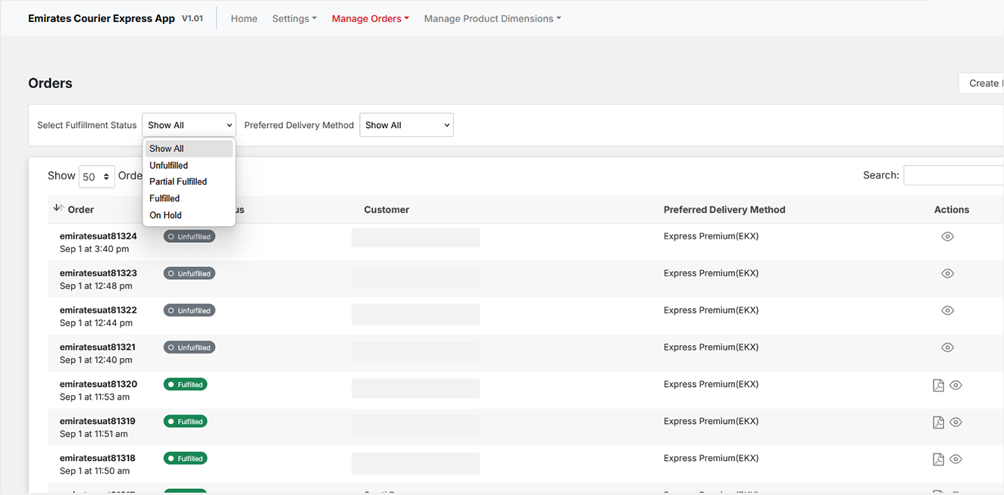1004x495 pixels.
Task: Expand the Settings menu
Action: coord(295,18)
